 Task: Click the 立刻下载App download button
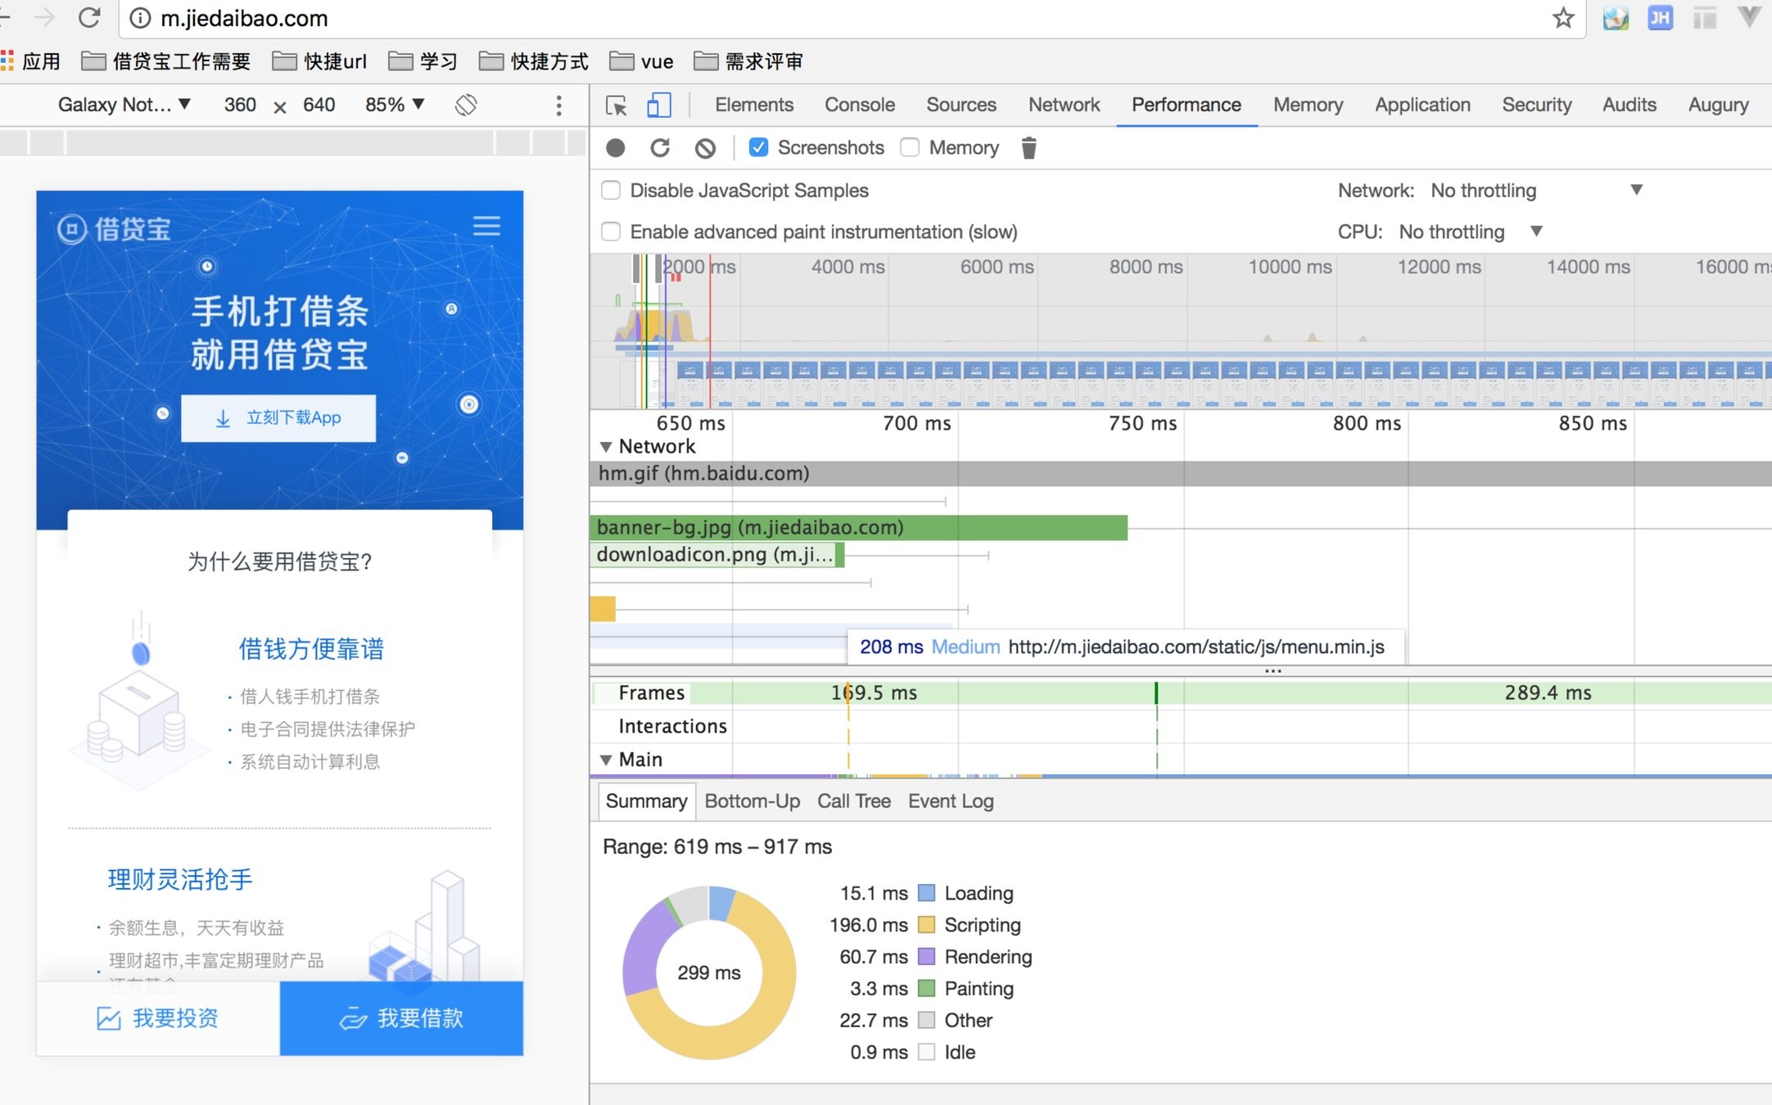pyautogui.click(x=278, y=418)
